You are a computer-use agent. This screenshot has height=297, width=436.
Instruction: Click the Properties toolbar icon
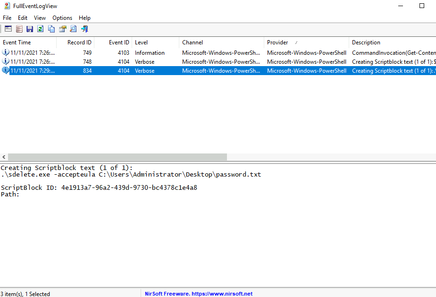[x=62, y=29]
